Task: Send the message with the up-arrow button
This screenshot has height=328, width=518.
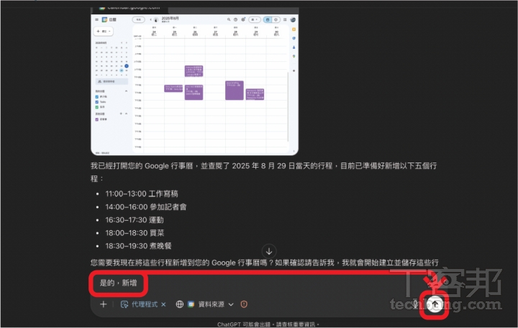Action: click(x=435, y=304)
